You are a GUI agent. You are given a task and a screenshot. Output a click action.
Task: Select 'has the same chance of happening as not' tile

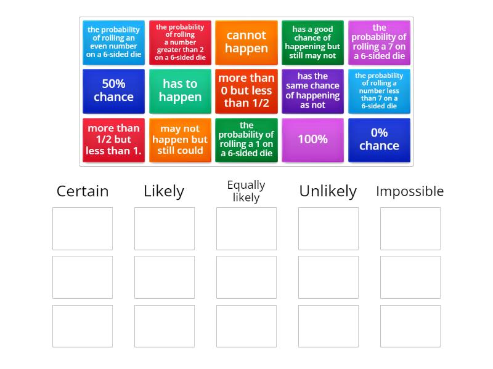[312, 91]
